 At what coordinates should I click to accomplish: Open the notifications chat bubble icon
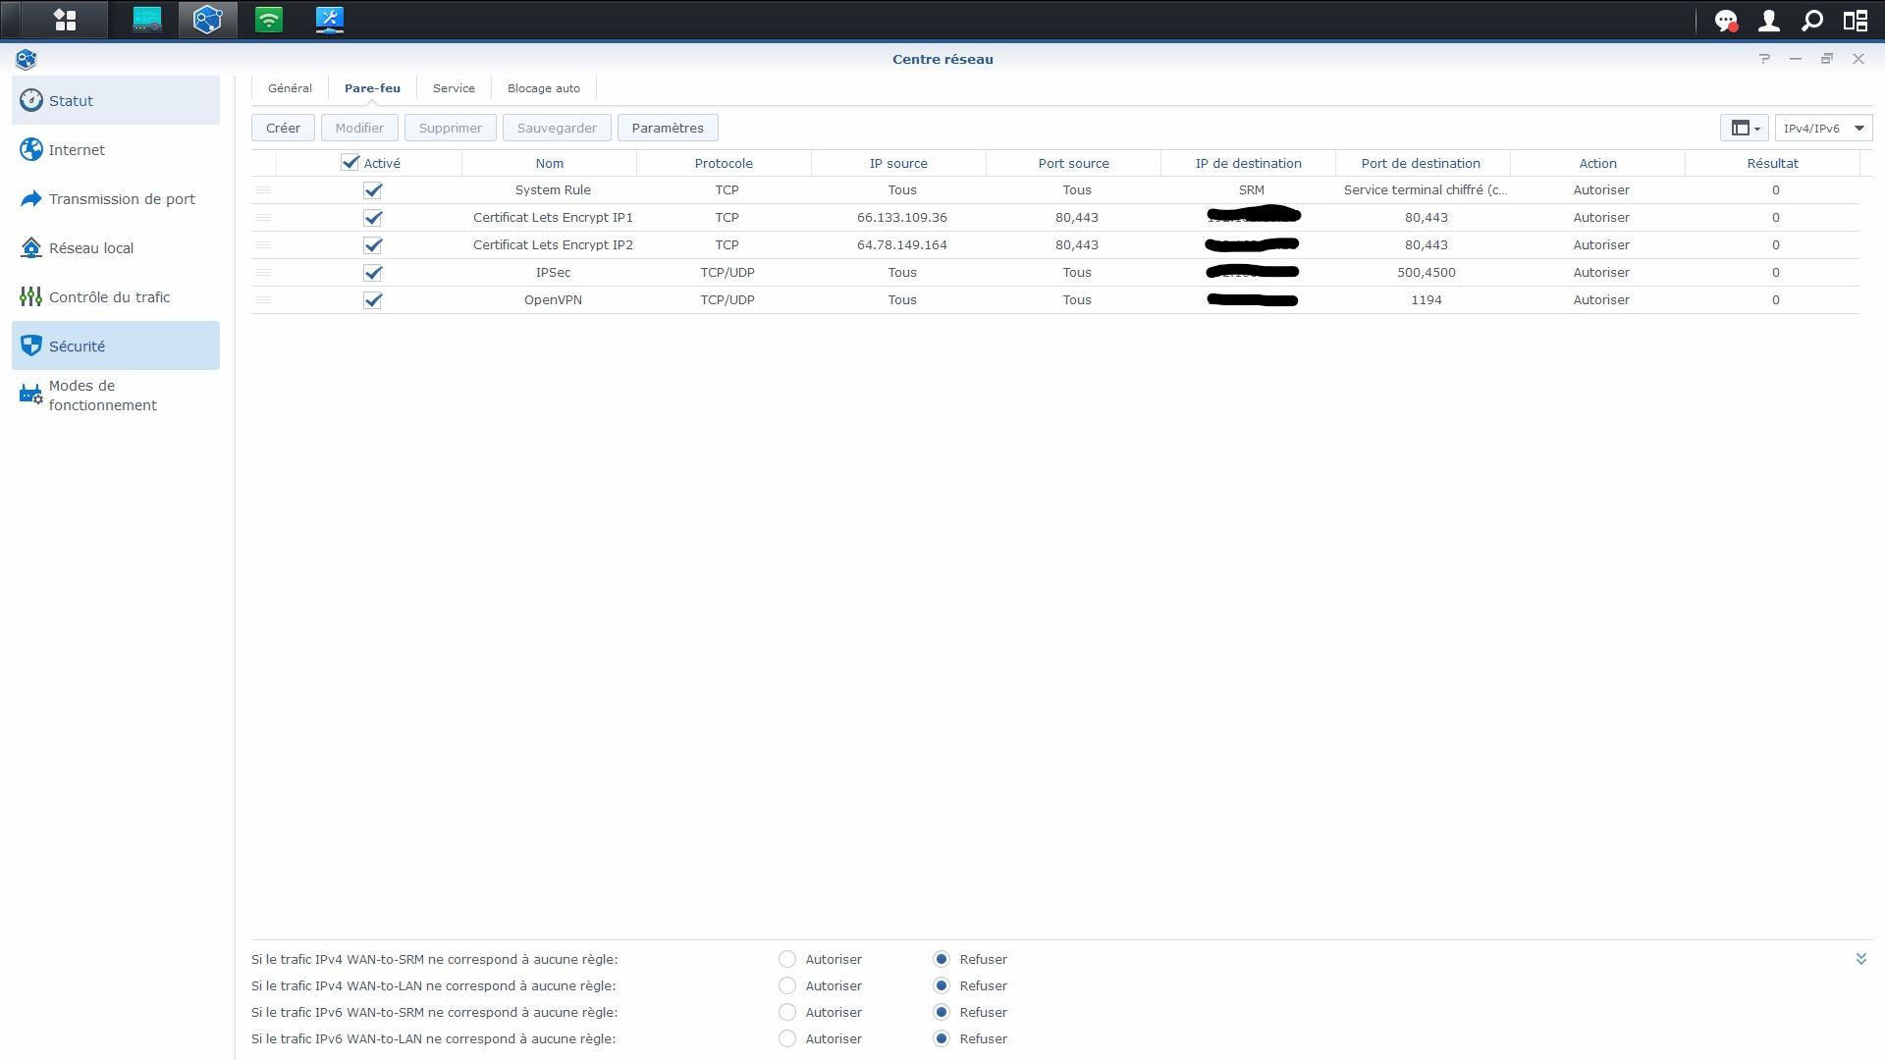(x=1725, y=21)
